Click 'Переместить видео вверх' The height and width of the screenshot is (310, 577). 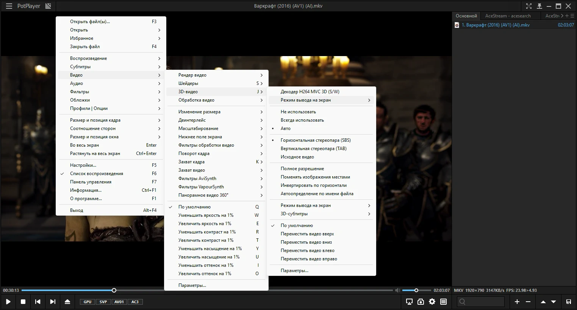[321, 234]
